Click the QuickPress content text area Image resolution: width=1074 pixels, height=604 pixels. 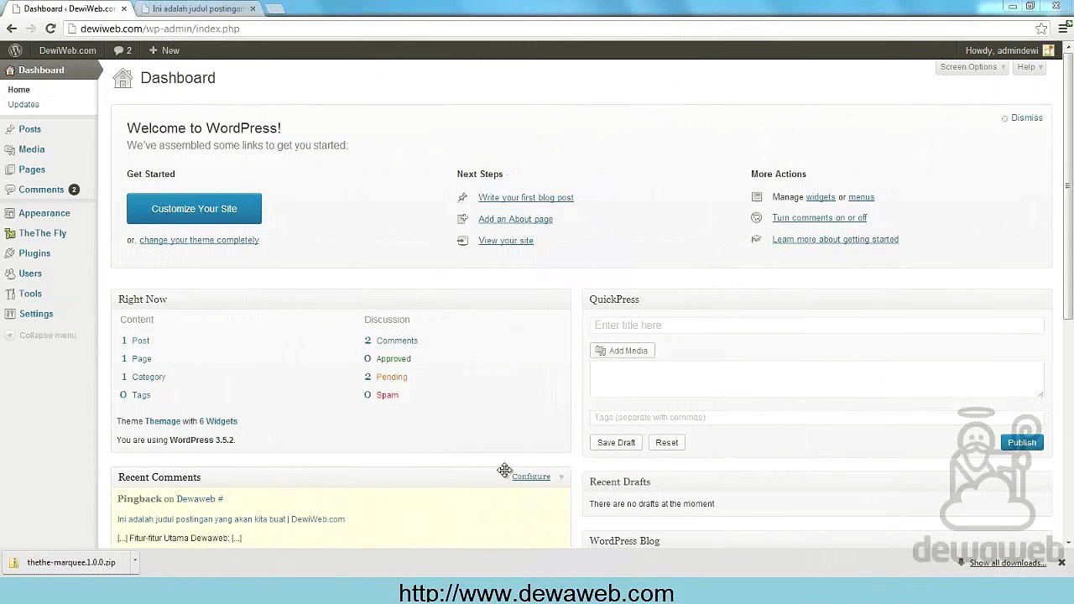pyautogui.click(x=816, y=380)
